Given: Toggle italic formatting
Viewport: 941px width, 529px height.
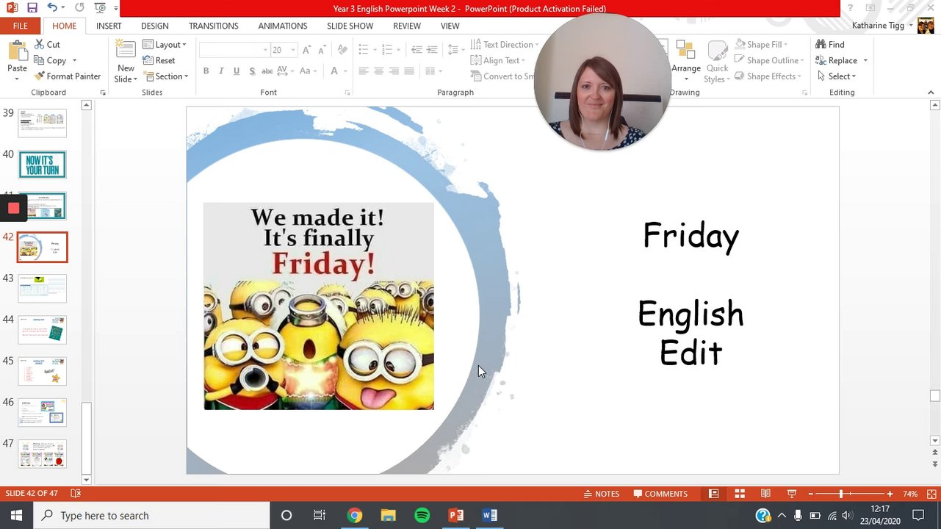Looking at the screenshot, I should (221, 71).
